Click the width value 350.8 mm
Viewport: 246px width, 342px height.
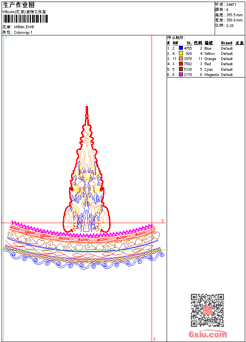point(234,20)
